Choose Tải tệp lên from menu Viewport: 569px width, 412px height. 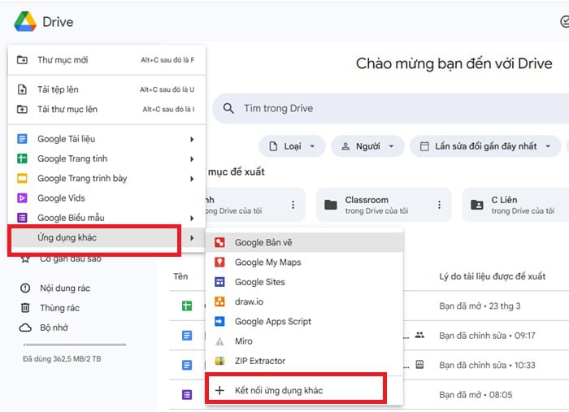coord(106,89)
